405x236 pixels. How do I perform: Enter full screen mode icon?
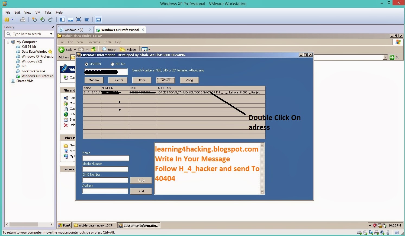coord(79,20)
